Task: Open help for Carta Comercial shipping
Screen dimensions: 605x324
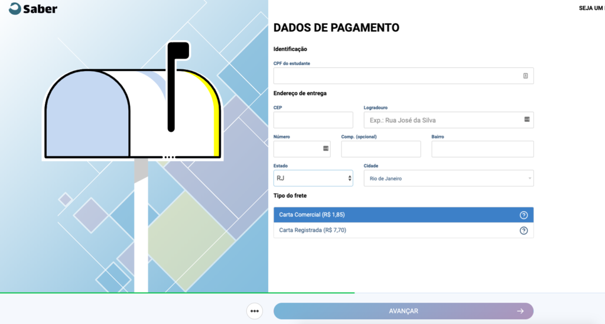Action: pyautogui.click(x=523, y=215)
